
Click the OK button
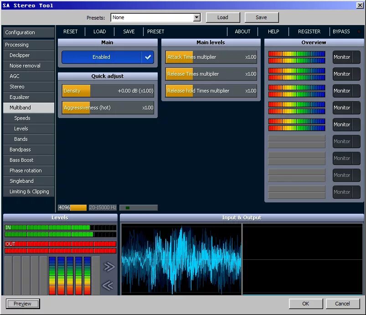(x=306, y=304)
